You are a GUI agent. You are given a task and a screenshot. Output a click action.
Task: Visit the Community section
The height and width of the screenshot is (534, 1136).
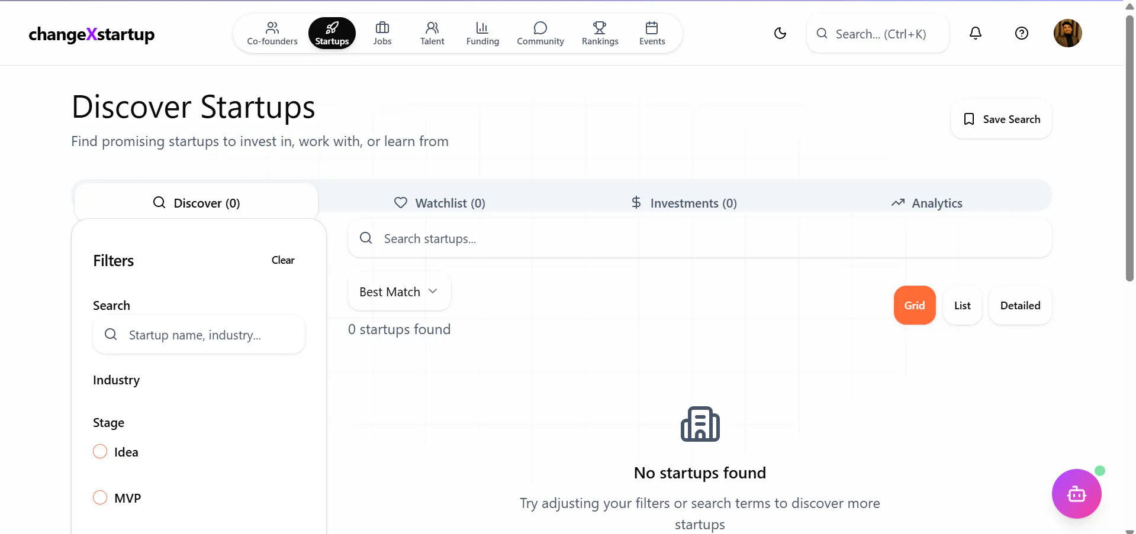(540, 34)
